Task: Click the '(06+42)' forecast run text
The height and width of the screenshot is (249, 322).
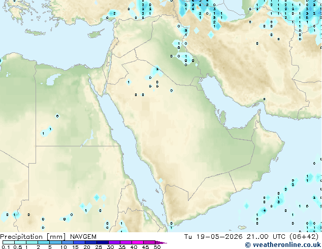Action: (304, 237)
